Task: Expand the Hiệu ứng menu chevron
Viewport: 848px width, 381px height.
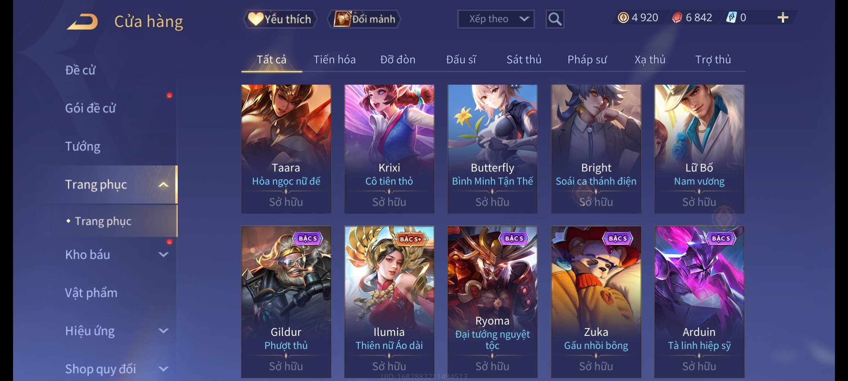Action: [163, 331]
